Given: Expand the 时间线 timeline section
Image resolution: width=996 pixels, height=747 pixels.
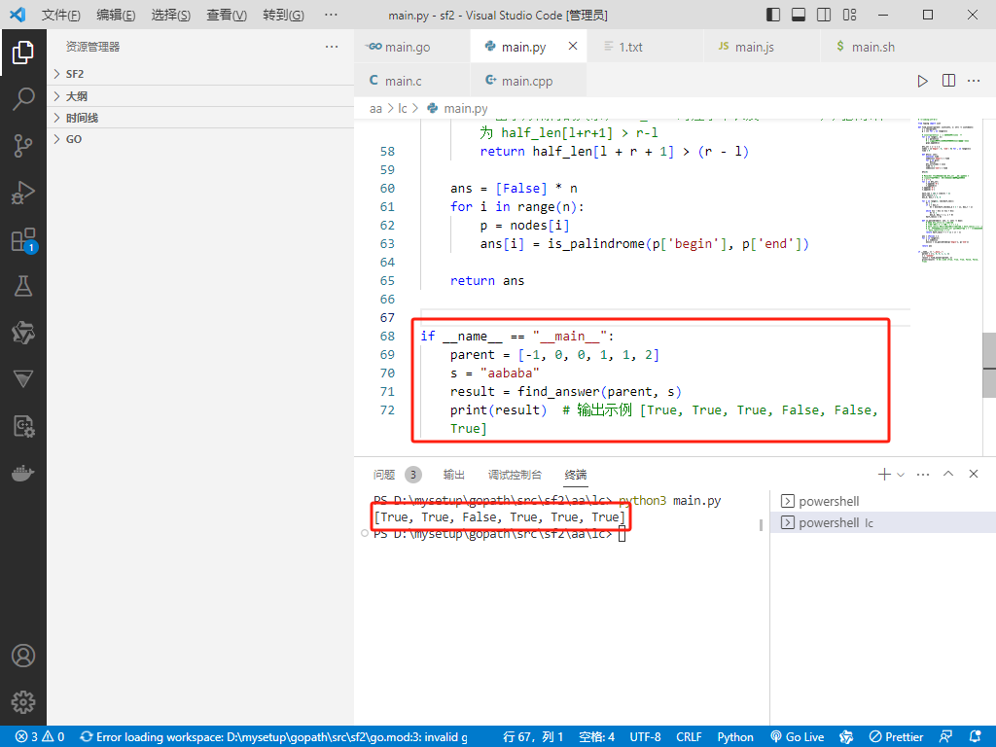Looking at the screenshot, I should click(x=200, y=118).
